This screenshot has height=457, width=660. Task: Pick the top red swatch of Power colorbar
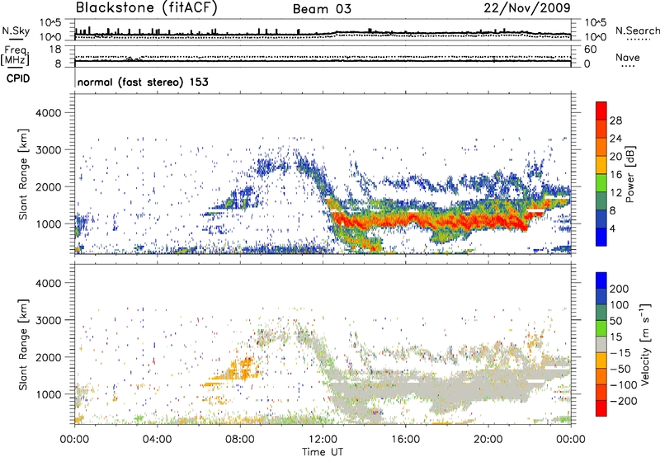(x=601, y=111)
